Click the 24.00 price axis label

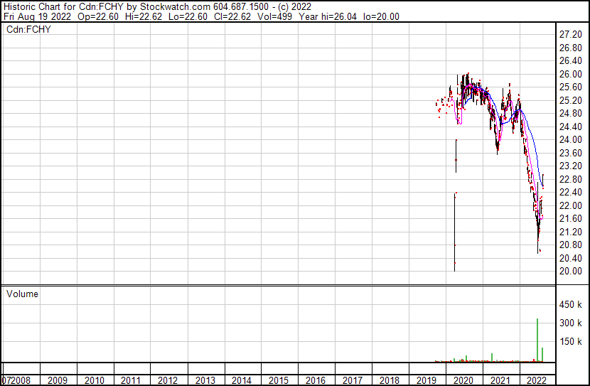pos(571,140)
